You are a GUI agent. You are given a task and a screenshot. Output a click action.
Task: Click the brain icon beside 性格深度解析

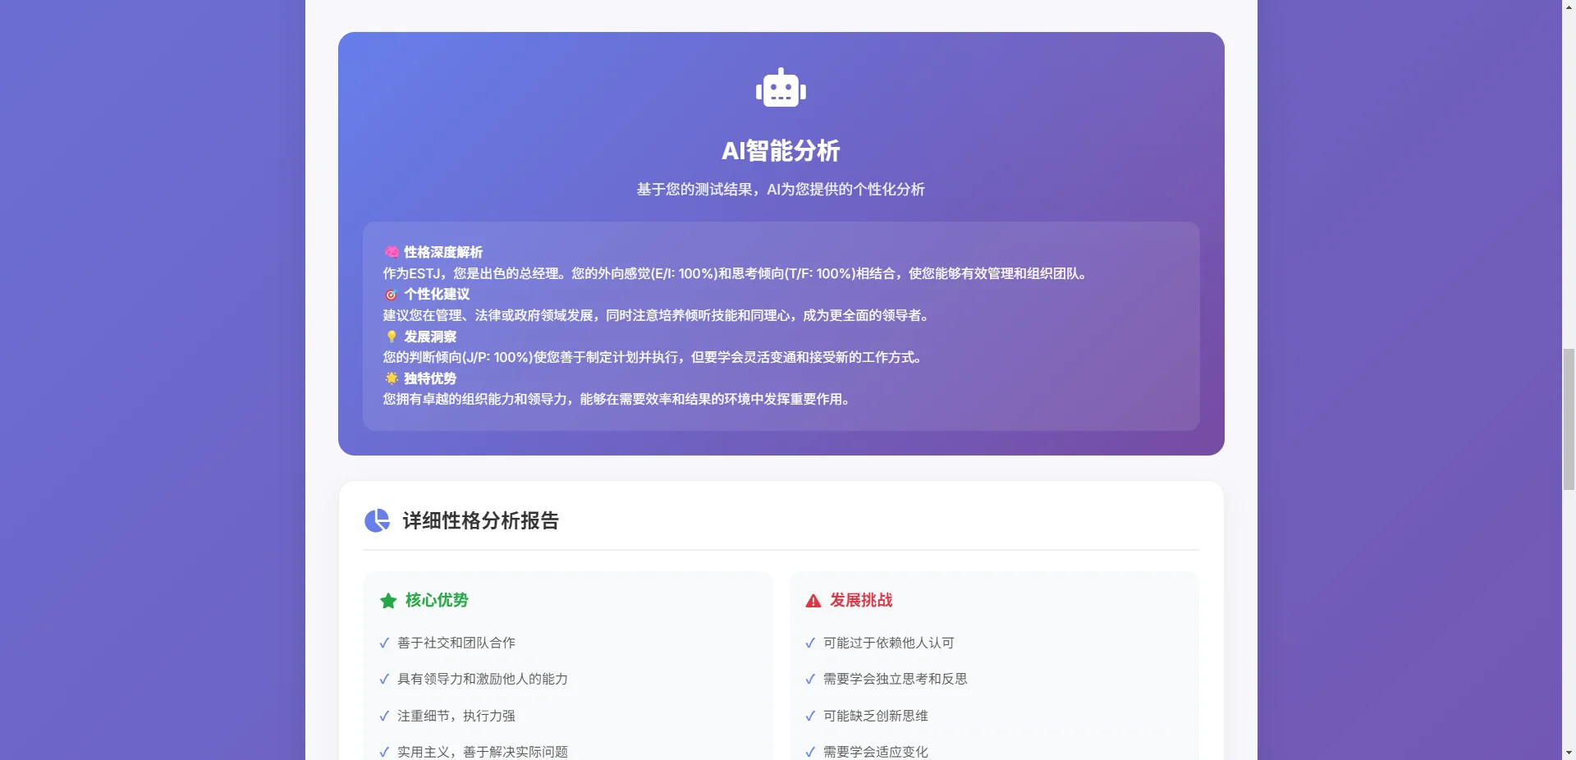tap(392, 252)
